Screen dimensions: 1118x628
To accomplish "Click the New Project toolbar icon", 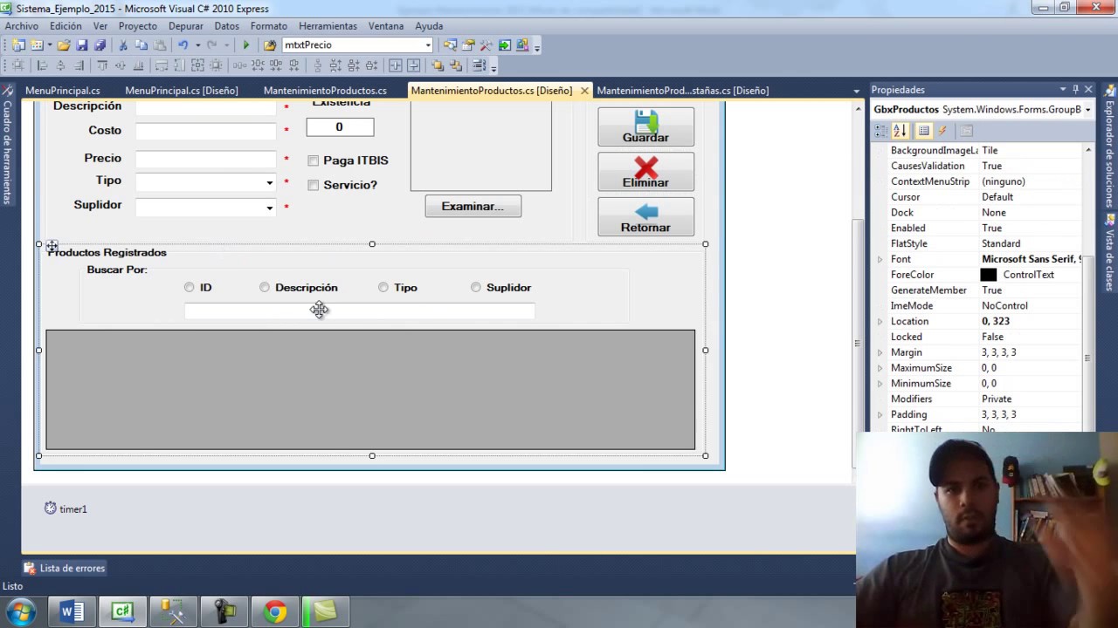I will 18,44.
